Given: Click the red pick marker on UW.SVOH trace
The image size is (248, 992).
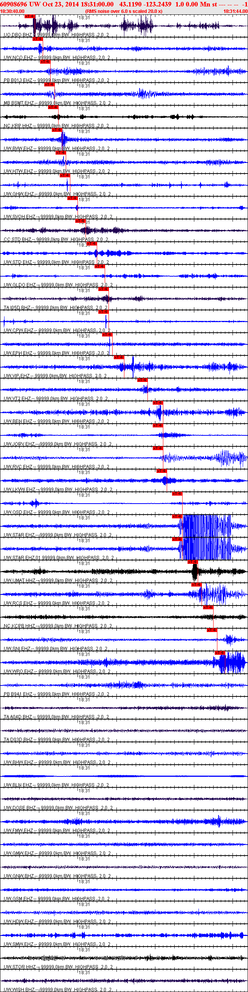Looking at the screenshot, I should 72,198.
